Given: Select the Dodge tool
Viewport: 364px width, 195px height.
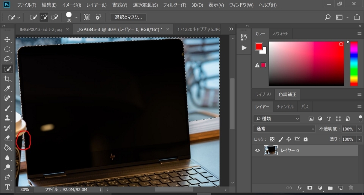Looking at the screenshot, I should point(7,167).
